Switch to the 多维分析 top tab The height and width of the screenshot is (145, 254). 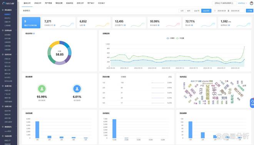point(38,3)
